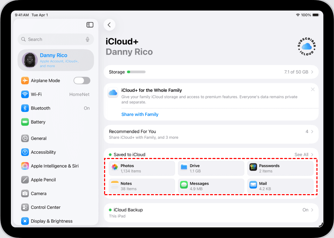Image resolution: width=334 pixels, height=238 pixels.
Task: Select Apple Pencil in the sidebar
Action: click(56, 180)
